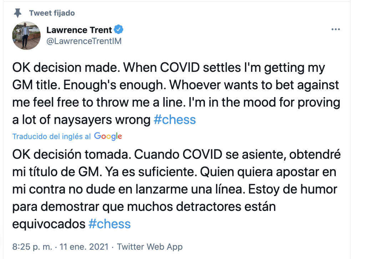365x259 pixels.
Task: Click the Google logo under the tweet
Action: coord(108,136)
